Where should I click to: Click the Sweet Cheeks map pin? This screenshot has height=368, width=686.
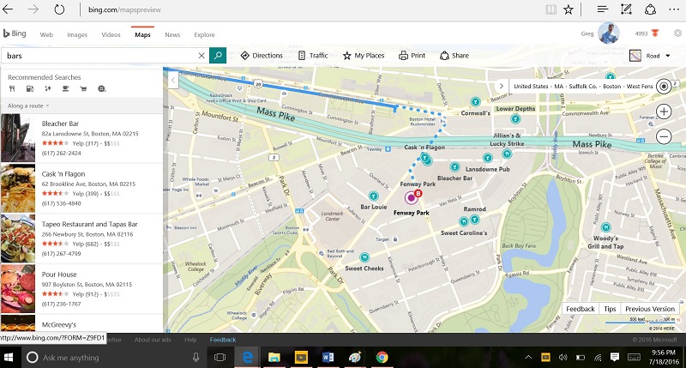[364, 257]
